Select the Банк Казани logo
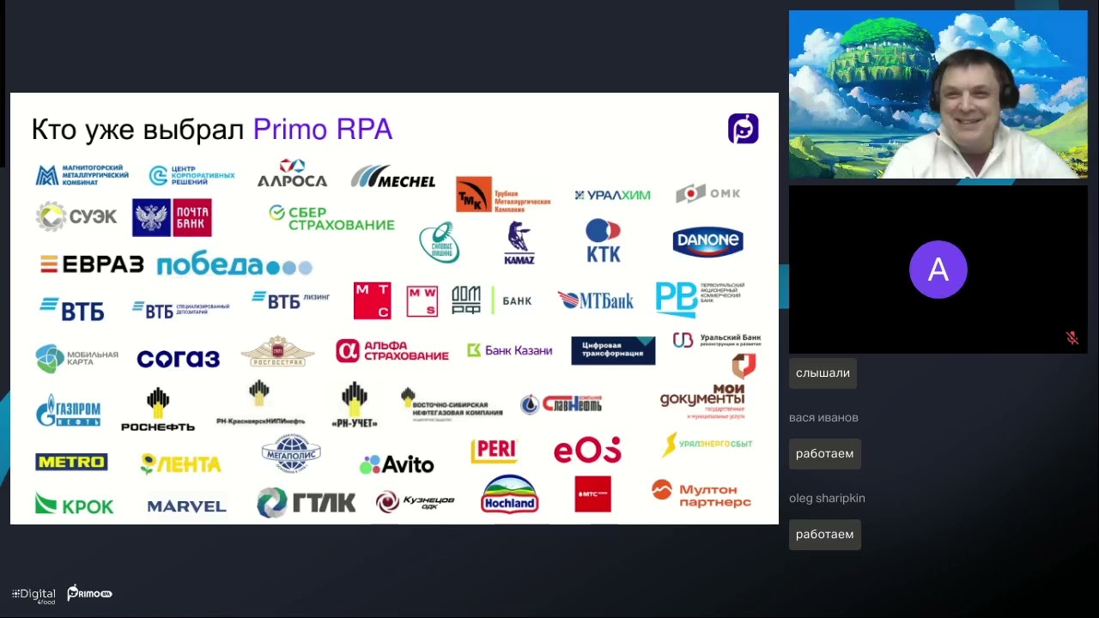Screen dimensions: 1099x618 pos(510,350)
